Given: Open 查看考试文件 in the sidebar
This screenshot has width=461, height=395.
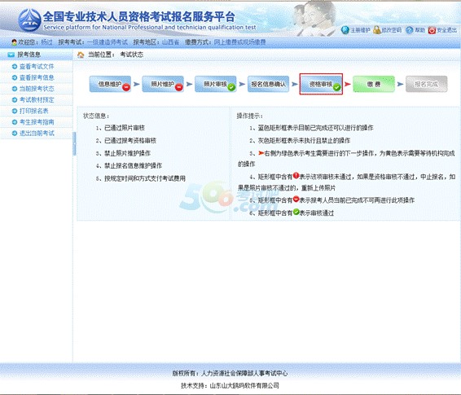Looking at the screenshot, I should [x=37, y=67].
